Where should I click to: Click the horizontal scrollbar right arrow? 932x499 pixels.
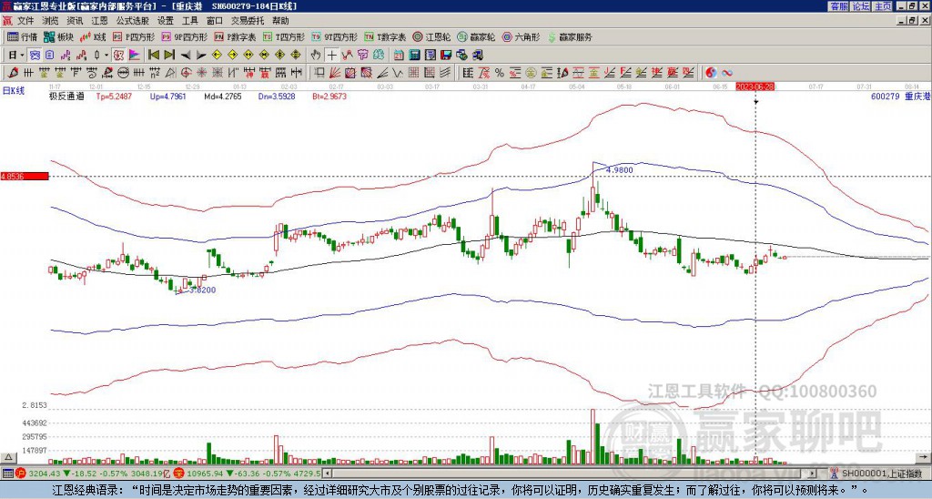pyautogui.click(x=812, y=474)
